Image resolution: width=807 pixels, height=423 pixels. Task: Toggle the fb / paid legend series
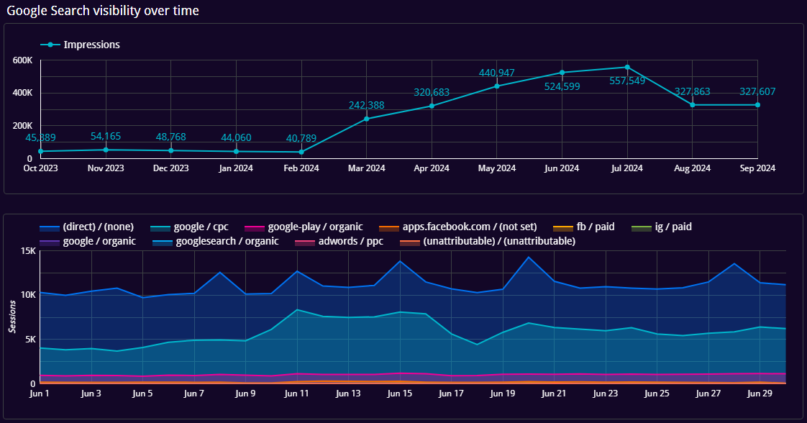coord(583,227)
